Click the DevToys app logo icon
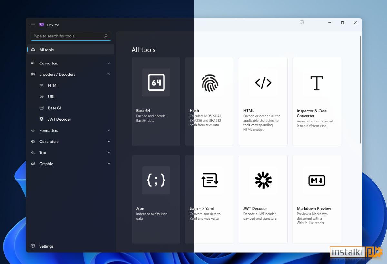This screenshot has width=387, height=264. click(x=42, y=25)
